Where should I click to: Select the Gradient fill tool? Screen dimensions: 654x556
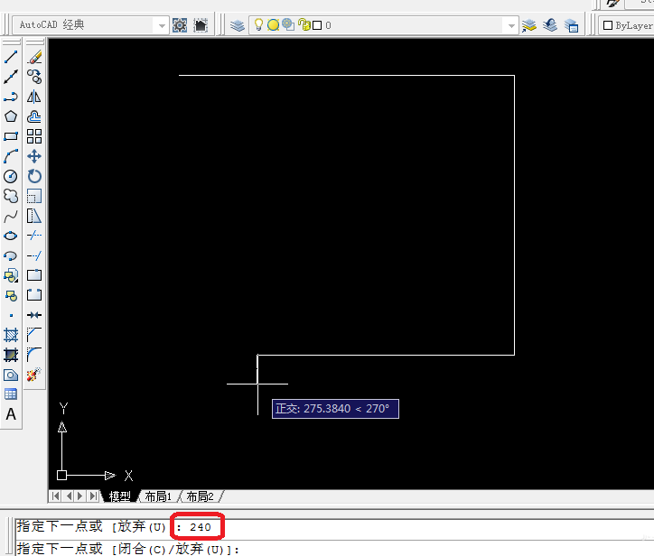click(x=11, y=355)
